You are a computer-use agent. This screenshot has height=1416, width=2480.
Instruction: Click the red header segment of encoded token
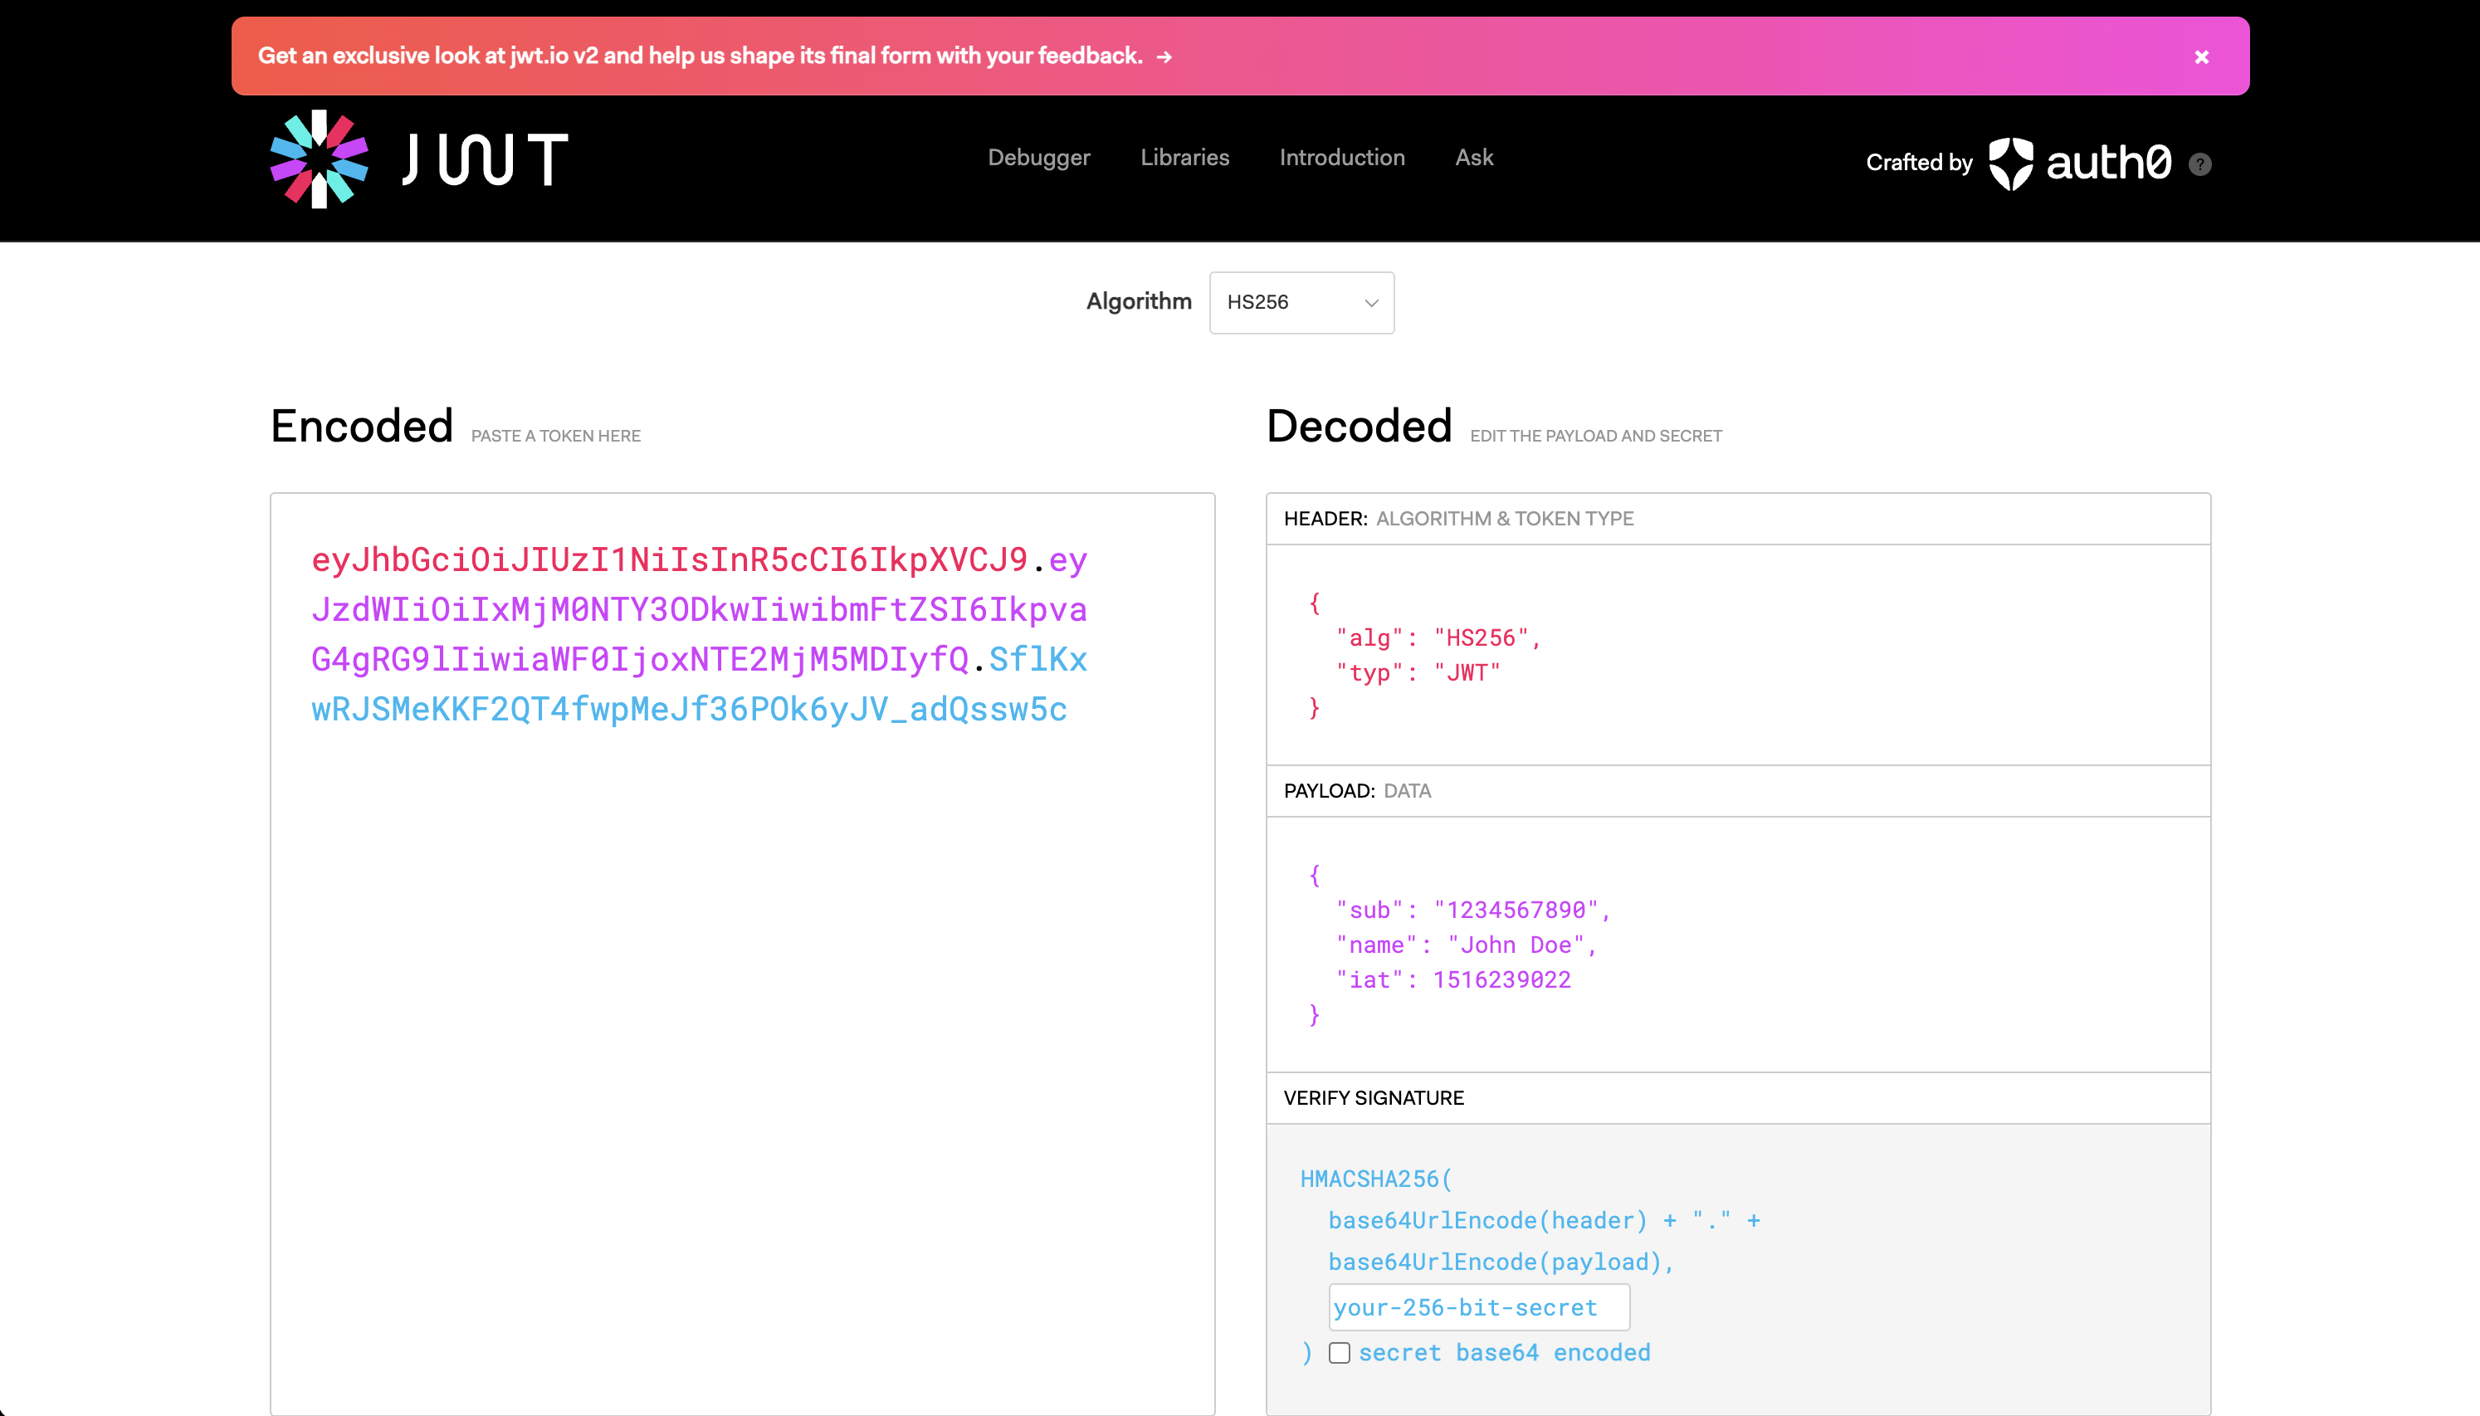pos(669,559)
